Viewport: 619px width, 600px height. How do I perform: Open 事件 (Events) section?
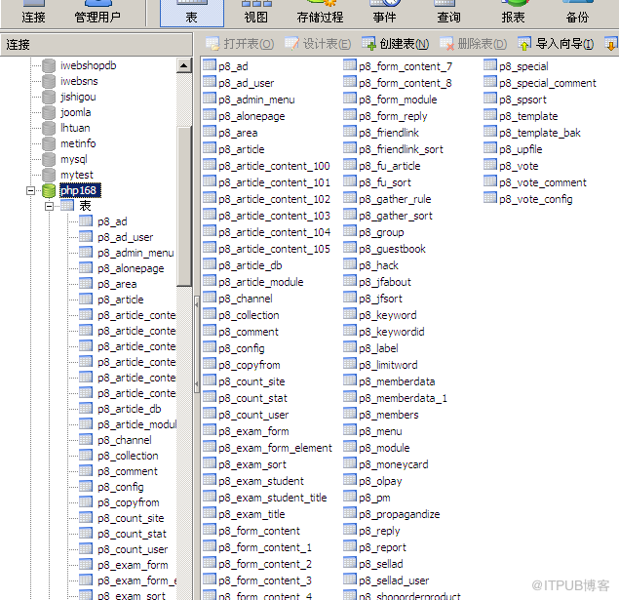384,13
